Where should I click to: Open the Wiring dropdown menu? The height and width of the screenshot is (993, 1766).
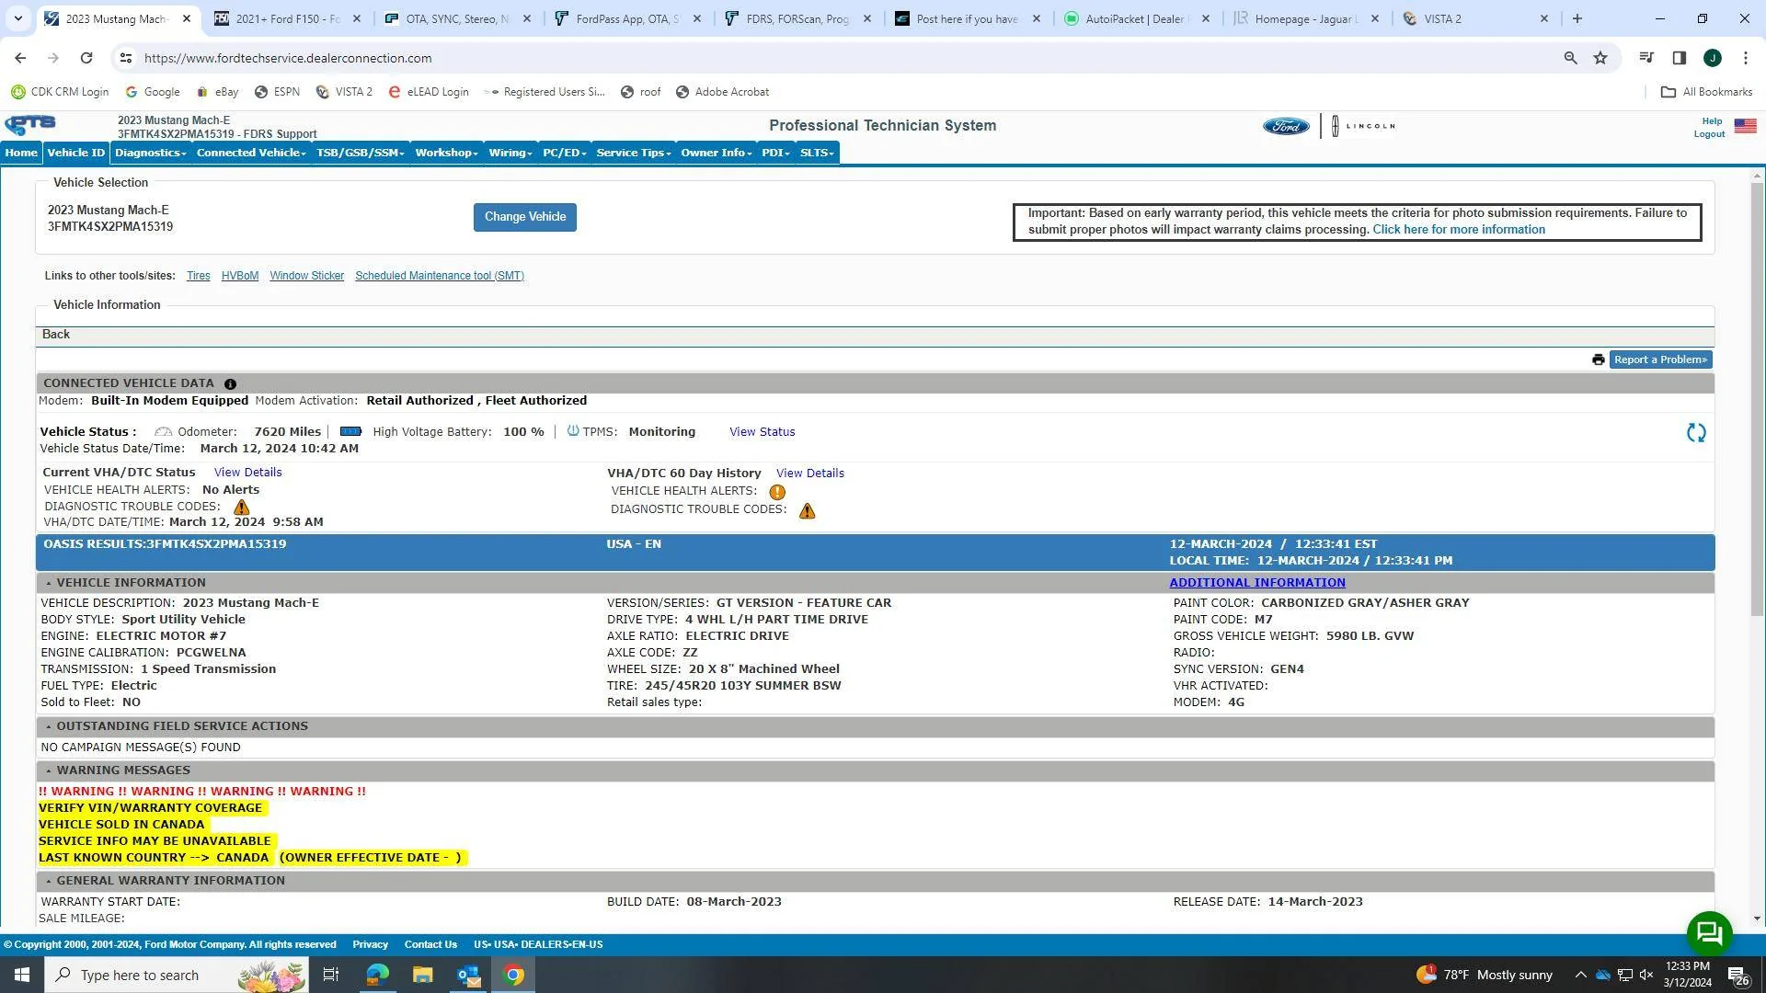510,153
